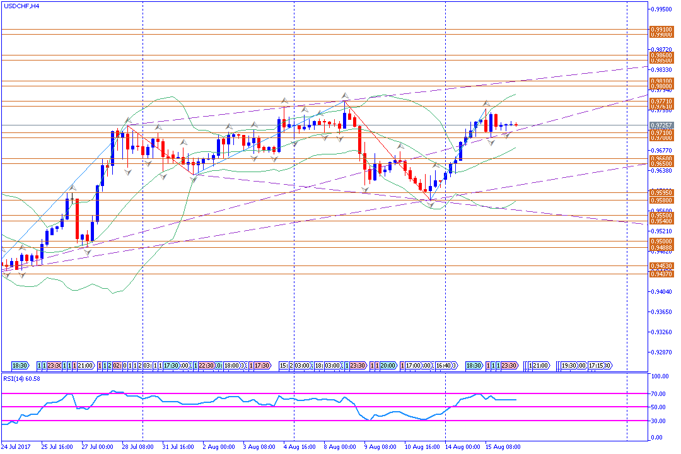Click the 0.93260 price scale value
The image size is (681, 454).
click(662, 332)
